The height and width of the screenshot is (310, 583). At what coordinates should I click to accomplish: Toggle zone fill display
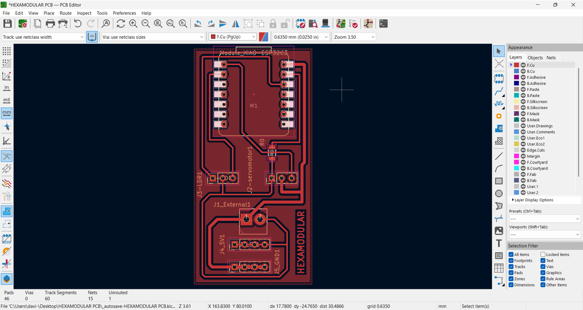pos(6,211)
